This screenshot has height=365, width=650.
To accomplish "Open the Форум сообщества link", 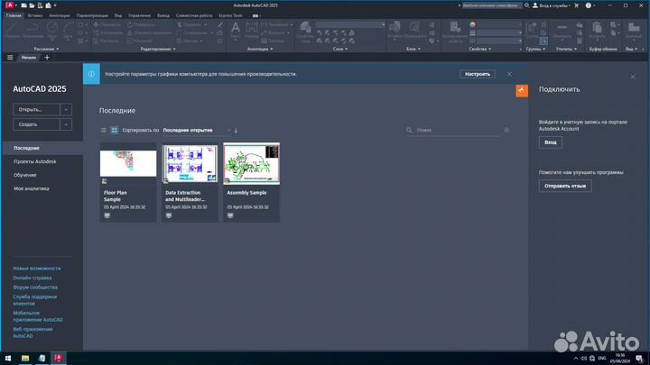I will (35, 287).
